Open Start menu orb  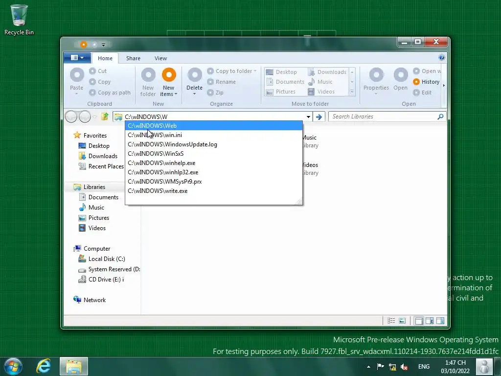click(13, 366)
